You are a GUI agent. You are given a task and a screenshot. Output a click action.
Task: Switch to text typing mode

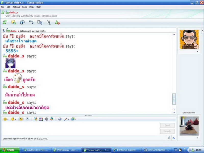174,138
